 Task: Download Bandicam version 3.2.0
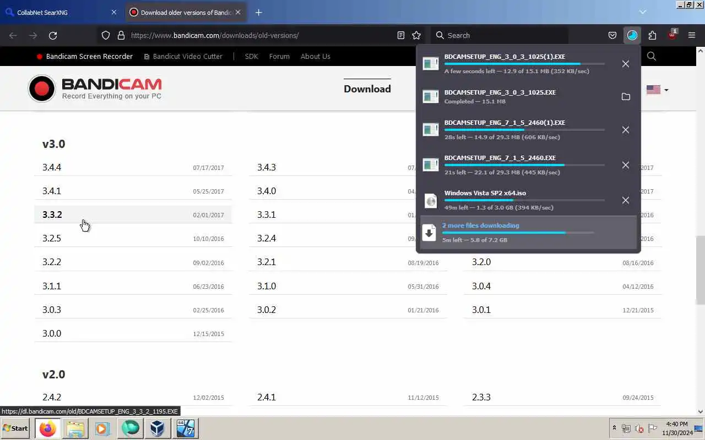click(562, 262)
